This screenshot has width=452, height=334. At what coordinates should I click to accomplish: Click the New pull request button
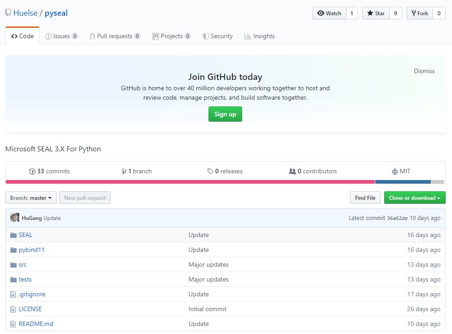(85, 198)
